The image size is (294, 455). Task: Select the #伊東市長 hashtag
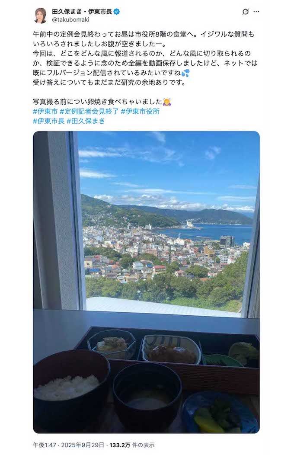coord(48,121)
